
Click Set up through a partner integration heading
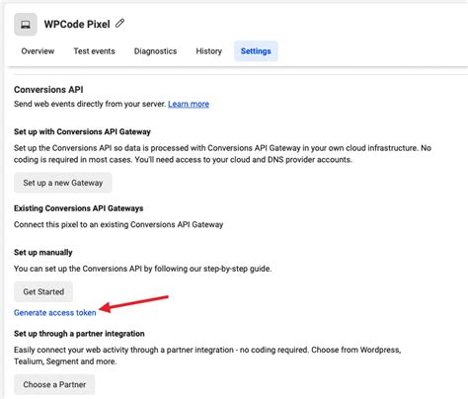point(79,334)
